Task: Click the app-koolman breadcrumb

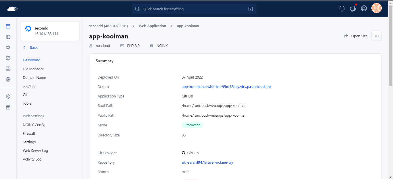Action: (188, 26)
